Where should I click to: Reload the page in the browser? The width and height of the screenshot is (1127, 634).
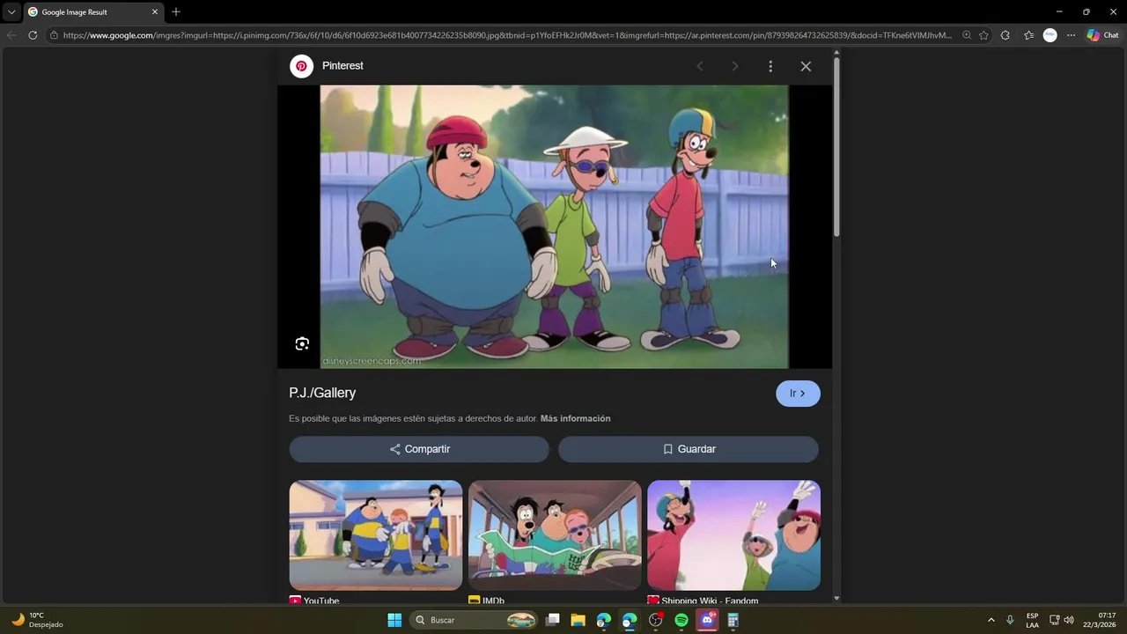click(x=33, y=35)
